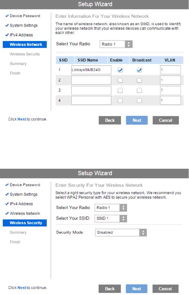The image size is (189, 295).
Task: Click empty SSID Name field for row 3
Action: [x=91, y=90]
